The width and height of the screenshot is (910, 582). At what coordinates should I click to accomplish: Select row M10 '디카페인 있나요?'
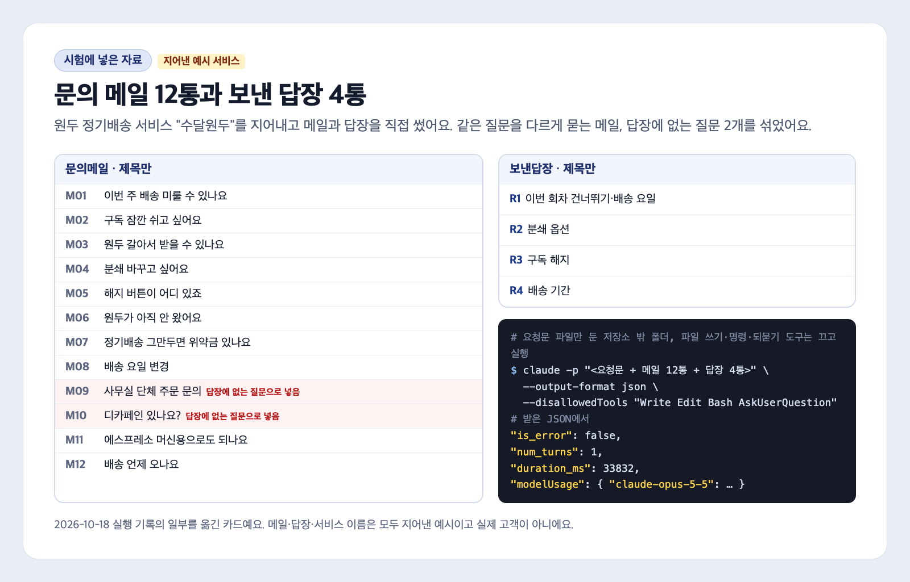click(x=268, y=416)
